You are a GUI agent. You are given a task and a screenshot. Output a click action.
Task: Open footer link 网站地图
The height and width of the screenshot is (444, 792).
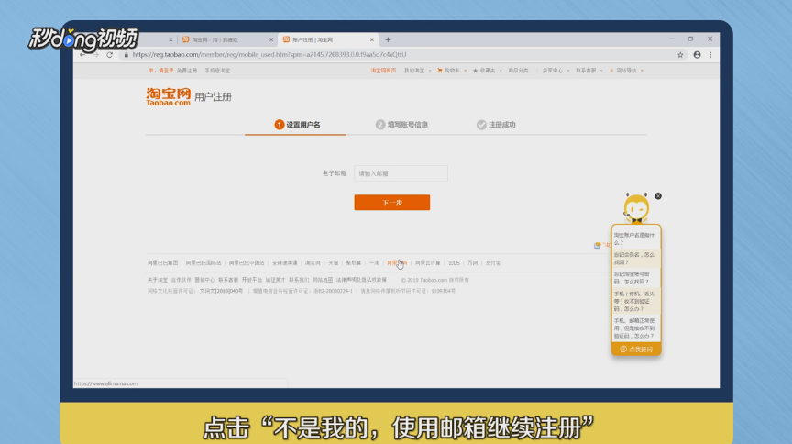click(323, 280)
